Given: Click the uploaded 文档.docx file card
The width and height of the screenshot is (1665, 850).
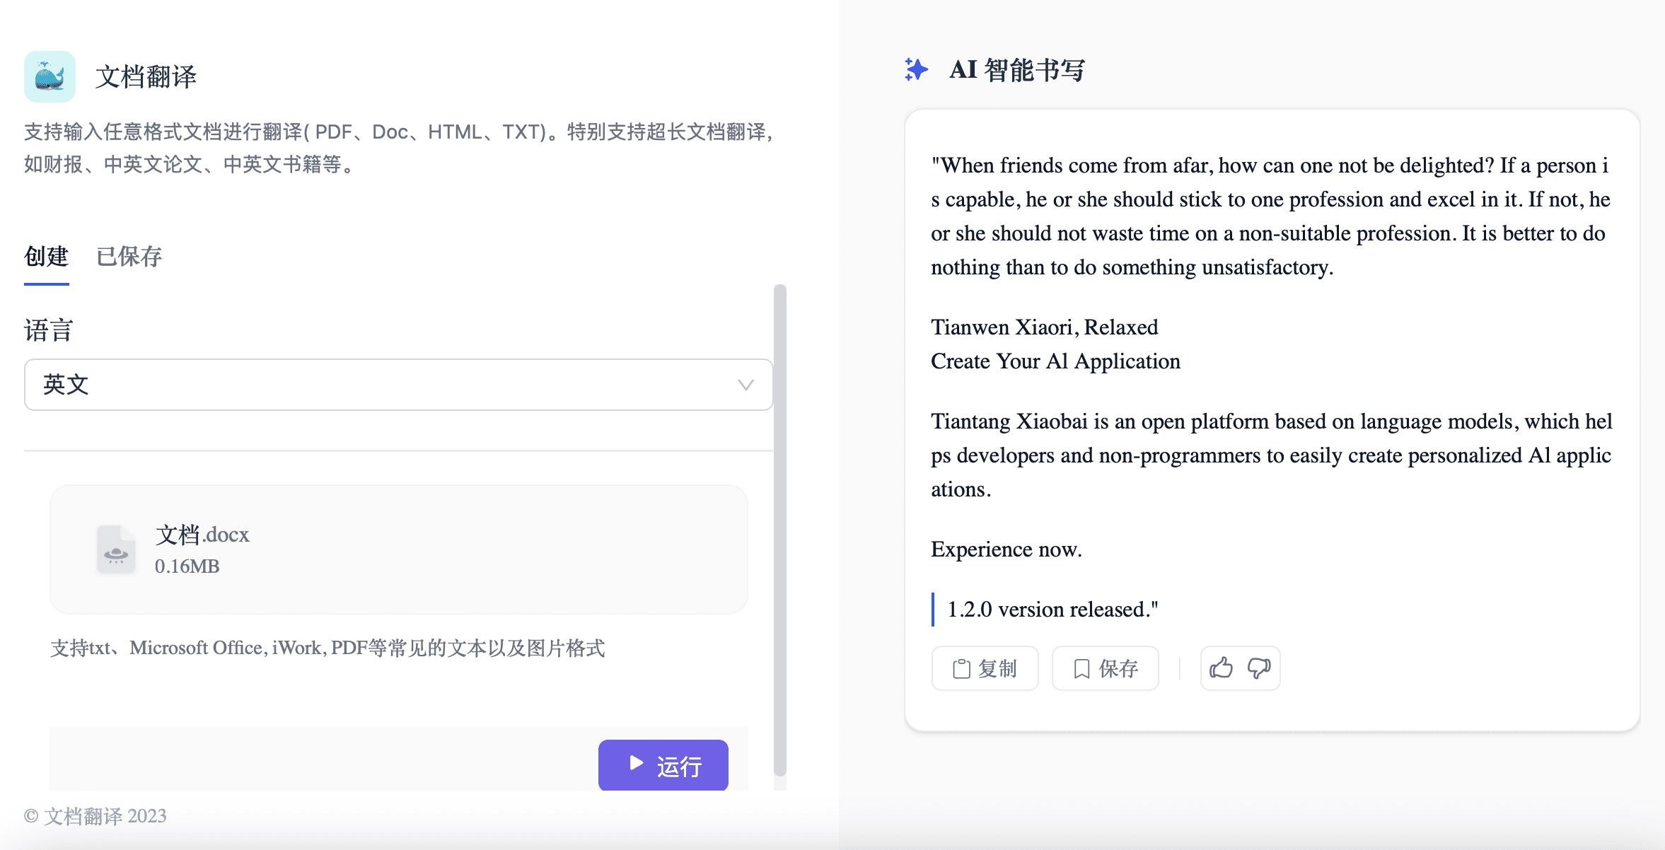Looking at the screenshot, I should click(398, 549).
